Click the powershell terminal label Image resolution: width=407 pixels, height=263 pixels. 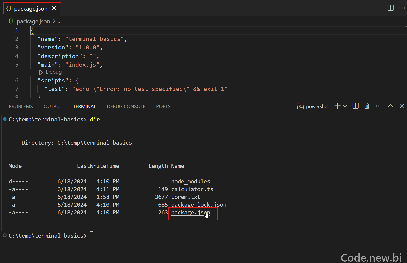[318, 106]
